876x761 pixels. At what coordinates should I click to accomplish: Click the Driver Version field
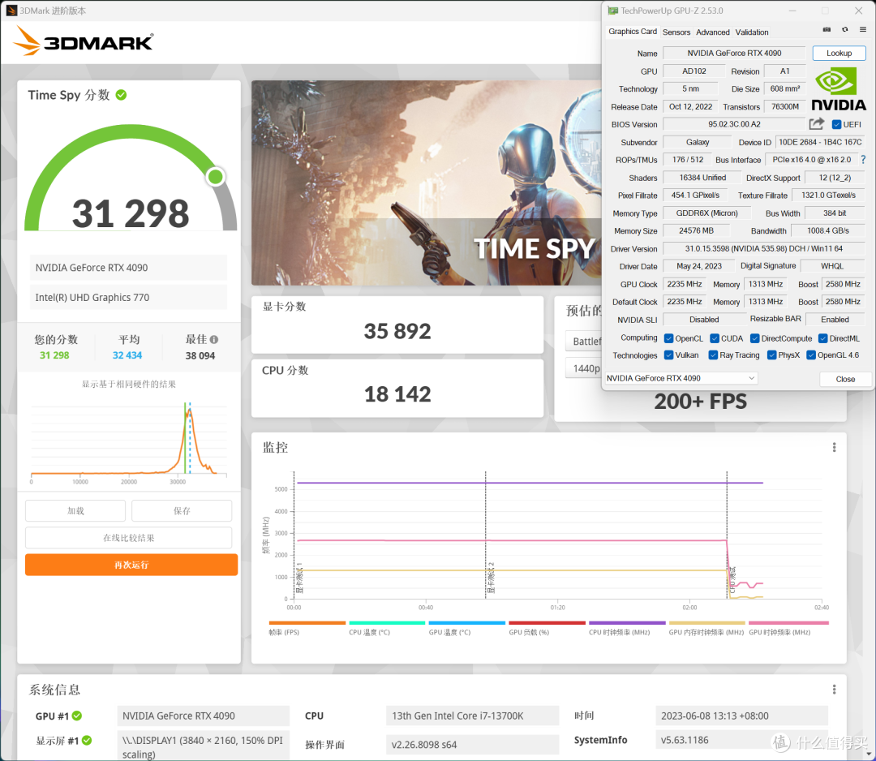coord(764,248)
